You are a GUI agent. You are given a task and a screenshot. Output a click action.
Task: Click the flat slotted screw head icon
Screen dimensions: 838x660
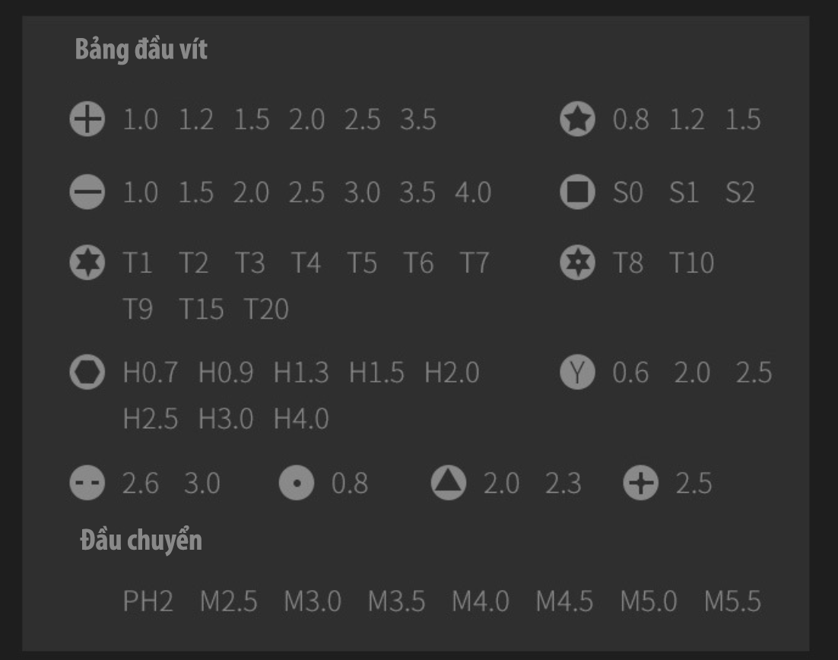87,192
